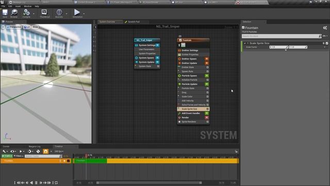Open the Bounds options dropdown arrow
This screenshot has width=330, height=186.
[67, 14]
